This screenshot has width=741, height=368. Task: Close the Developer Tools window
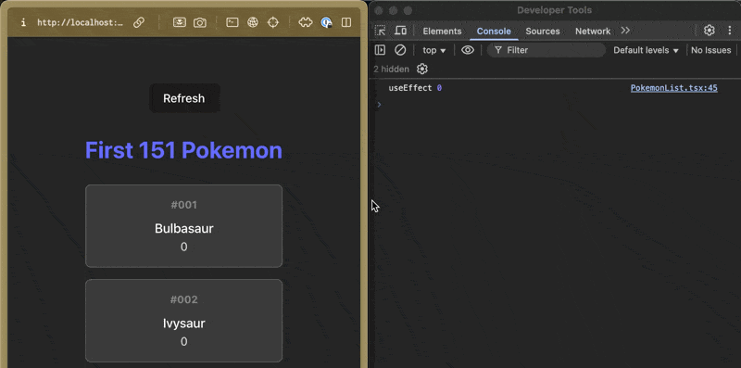[x=380, y=10]
